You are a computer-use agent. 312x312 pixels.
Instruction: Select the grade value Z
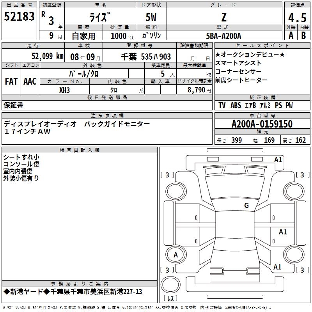pyautogui.click(x=224, y=17)
